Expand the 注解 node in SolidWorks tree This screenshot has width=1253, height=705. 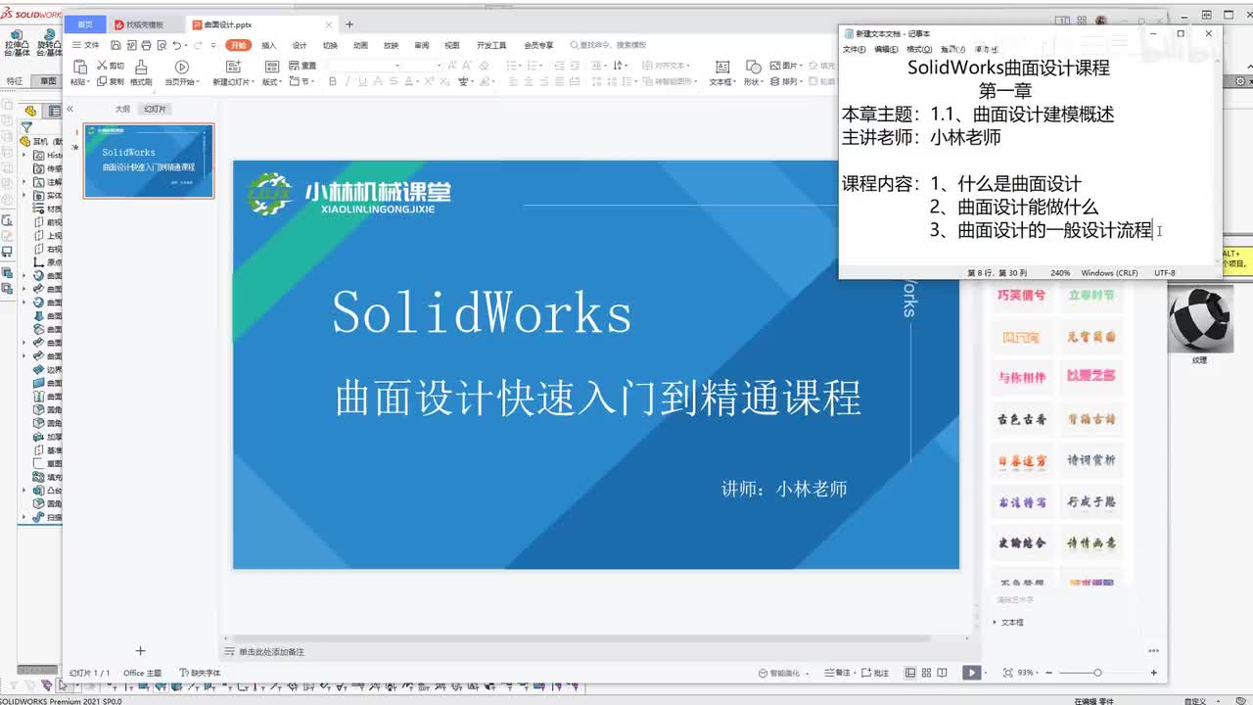pyautogui.click(x=24, y=182)
